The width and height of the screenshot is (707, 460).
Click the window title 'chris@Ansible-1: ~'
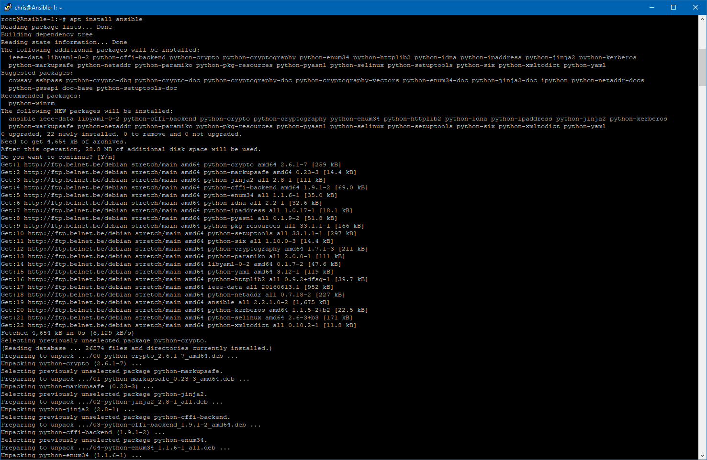(38, 8)
